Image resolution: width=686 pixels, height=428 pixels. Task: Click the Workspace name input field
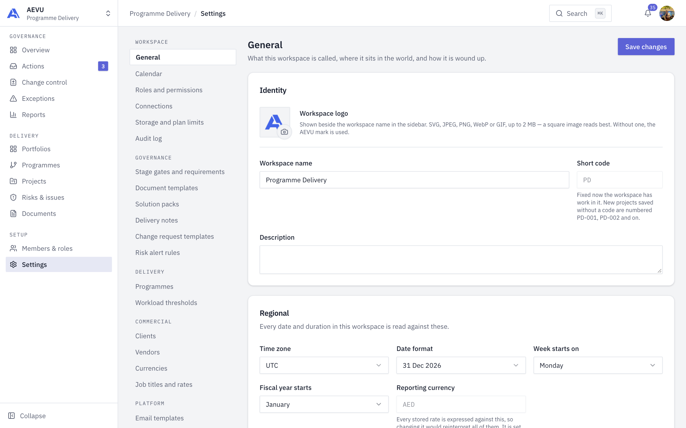coord(414,180)
